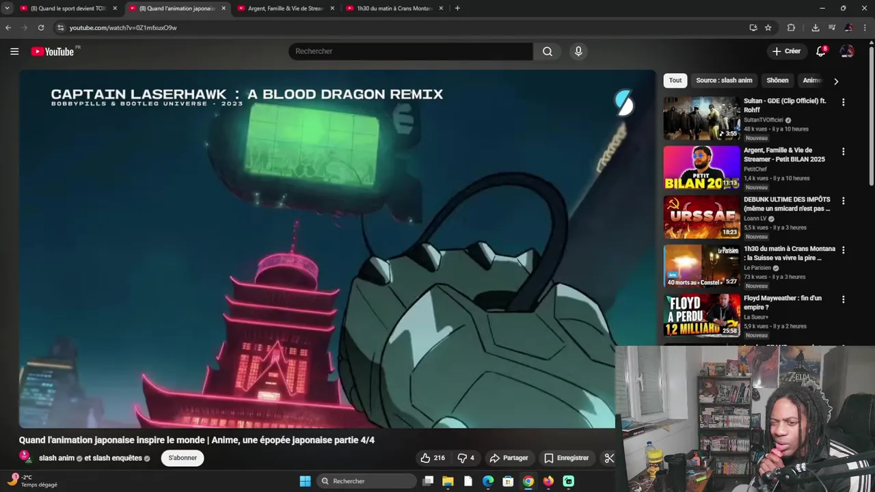Viewport: 875px width, 492px height.
Task: Open options for 1h30 du matin video
Action: (x=843, y=249)
